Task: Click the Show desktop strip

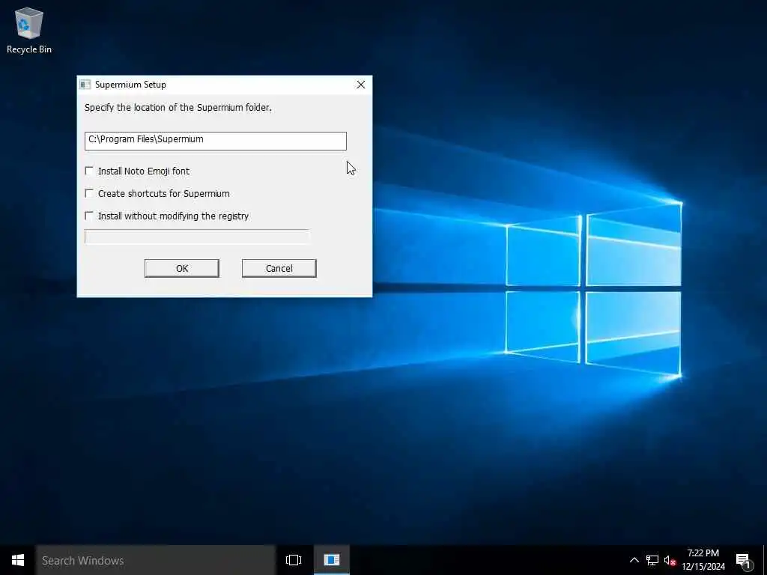Action: click(x=765, y=560)
